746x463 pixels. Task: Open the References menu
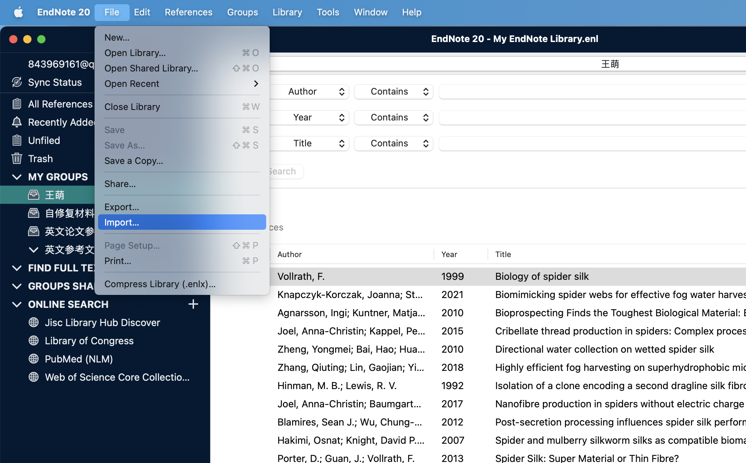click(188, 12)
